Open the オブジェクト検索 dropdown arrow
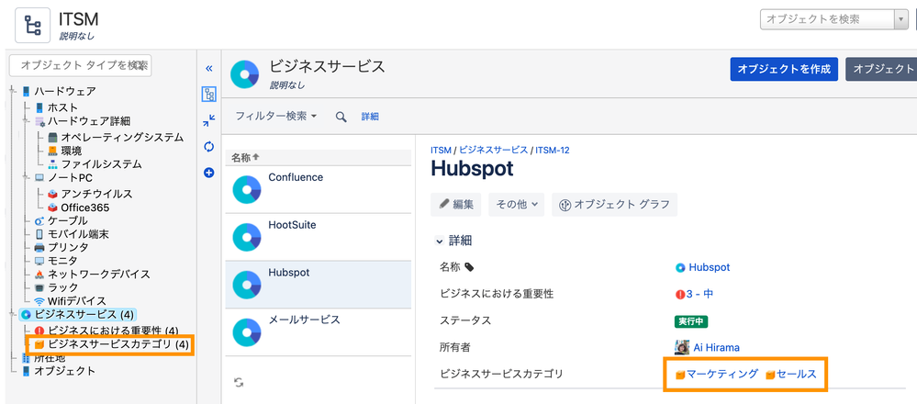 tap(901, 19)
